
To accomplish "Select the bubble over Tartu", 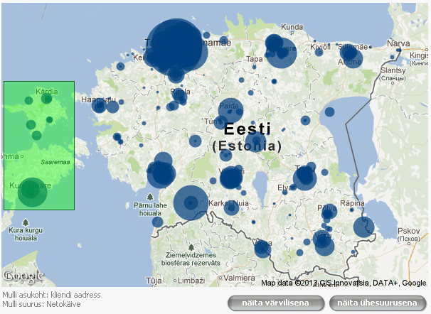I will [x=304, y=178].
